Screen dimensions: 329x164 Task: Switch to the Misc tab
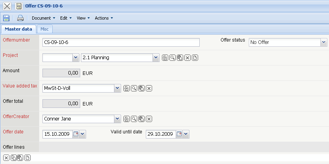coord(44,29)
